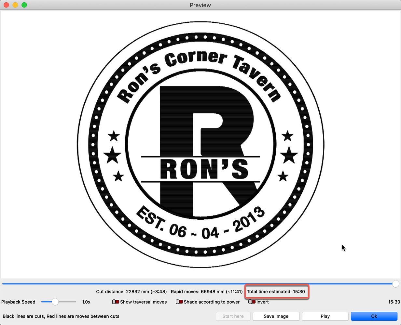Click the preview progress slider handle
The width and height of the screenshot is (401, 325).
395,284
